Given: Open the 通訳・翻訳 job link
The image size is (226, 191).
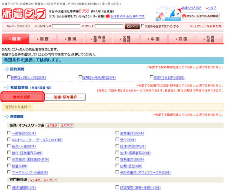Looking at the screenshot, I should coord(24,188).
